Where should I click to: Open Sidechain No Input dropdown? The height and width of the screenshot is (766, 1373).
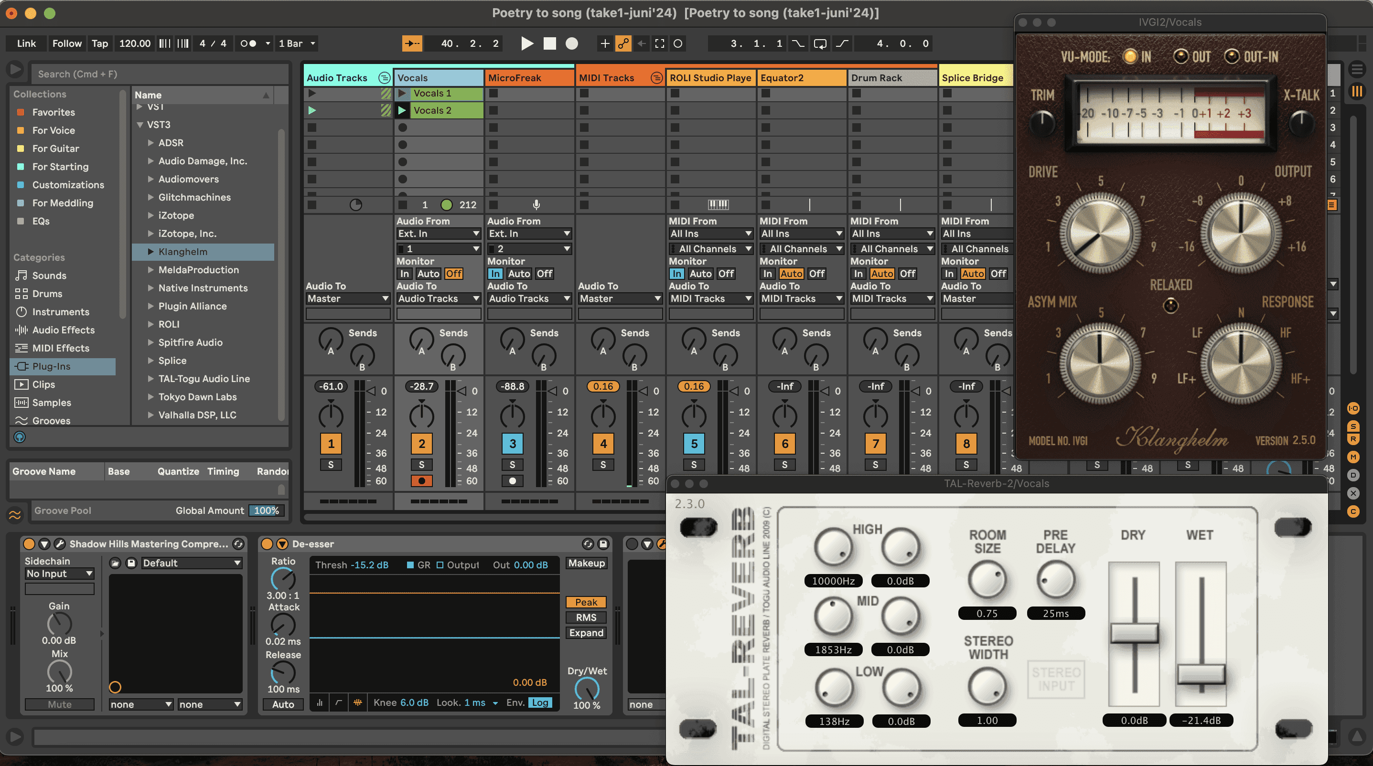[x=60, y=574]
